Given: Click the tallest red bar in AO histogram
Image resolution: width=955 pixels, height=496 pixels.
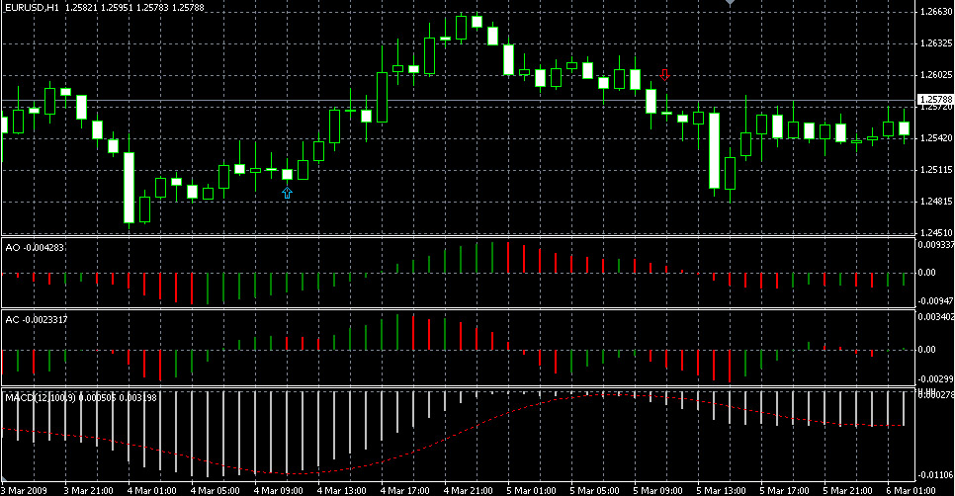Looking at the screenshot, I should pyautogui.click(x=508, y=258).
